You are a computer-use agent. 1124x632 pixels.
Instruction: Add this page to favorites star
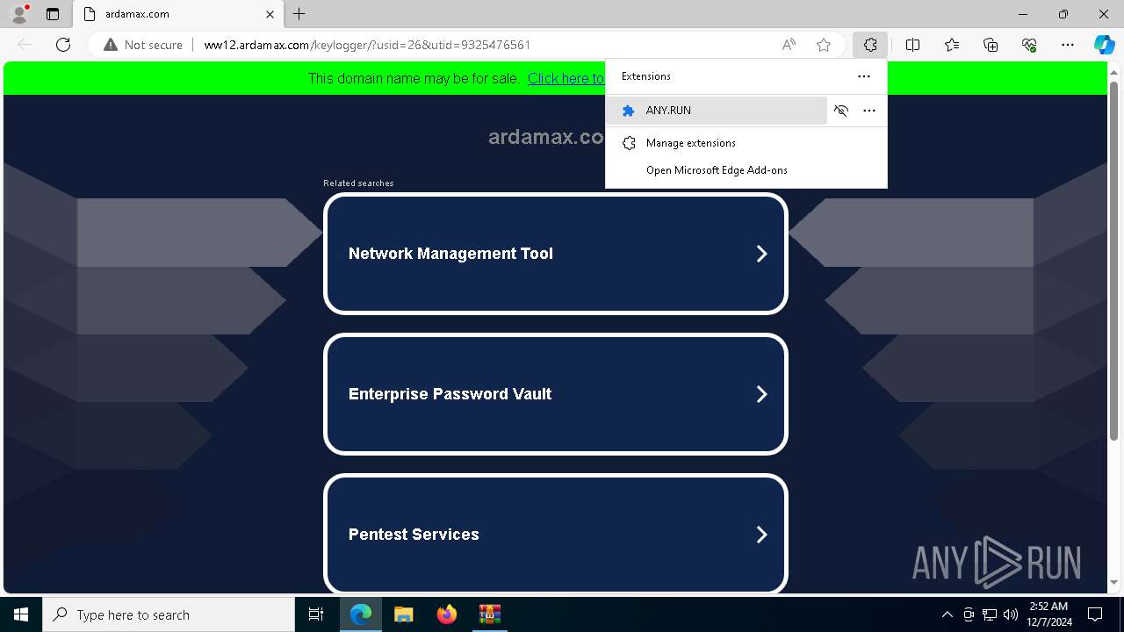(x=824, y=45)
